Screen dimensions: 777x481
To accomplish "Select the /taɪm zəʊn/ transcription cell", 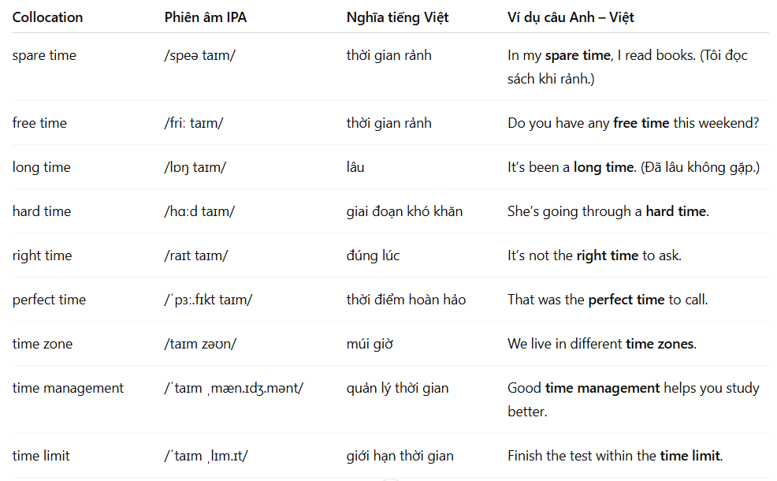I will (x=200, y=344).
